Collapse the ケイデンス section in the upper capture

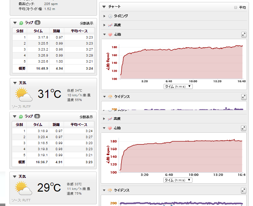104,97
